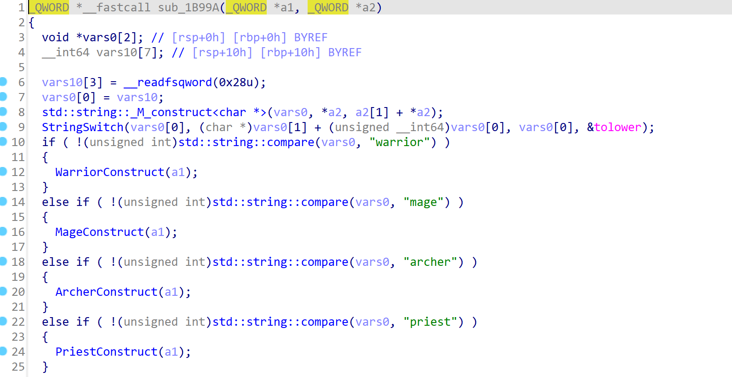Click the pink tolower reference

coord(617,127)
